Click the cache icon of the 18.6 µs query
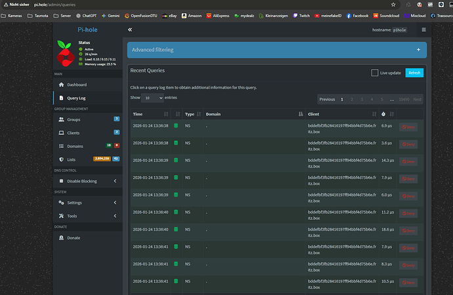 tap(176, 229)
